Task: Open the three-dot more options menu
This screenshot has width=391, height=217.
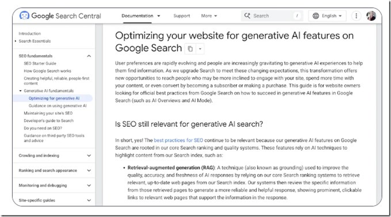Action: (x=356, y=16)
